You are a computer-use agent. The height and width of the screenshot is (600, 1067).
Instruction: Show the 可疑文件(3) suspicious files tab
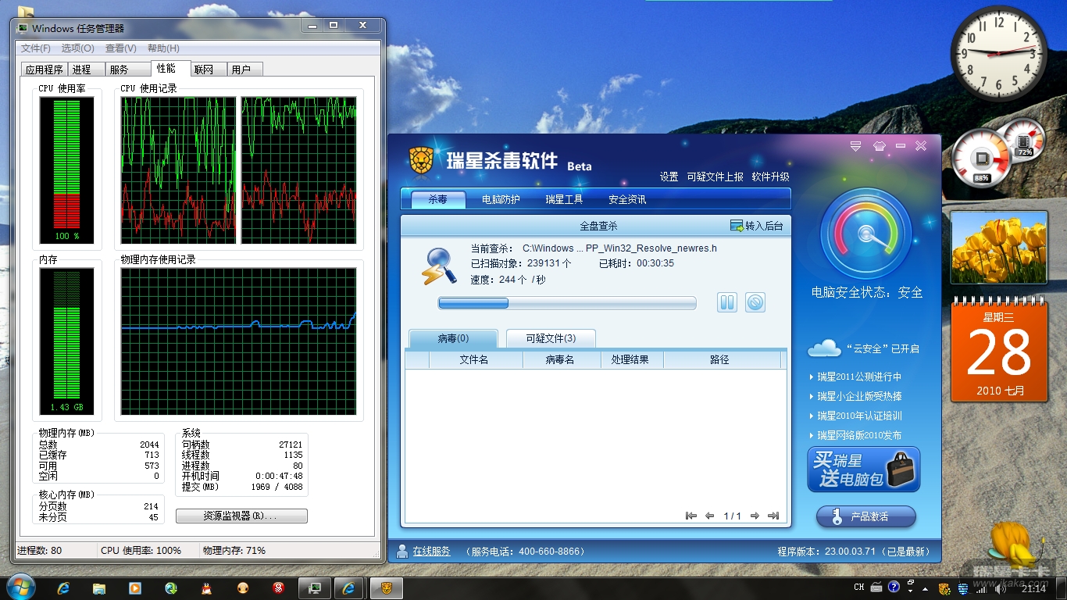(551, 338)
